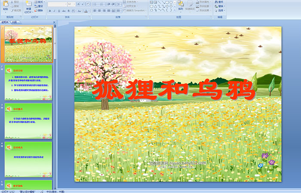Click the Increase Font Size button
The width and height of the screenshot is (301, 193).
pyautogui.click(x=78, y=4)
